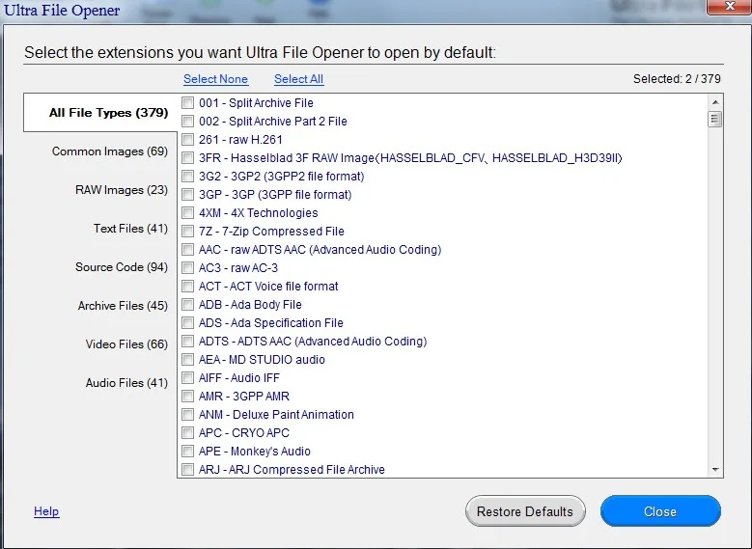Enable APE Monkey's Audio checkbox
The width and height of the screenshot is (752, 549).
(x=187, y=452)
